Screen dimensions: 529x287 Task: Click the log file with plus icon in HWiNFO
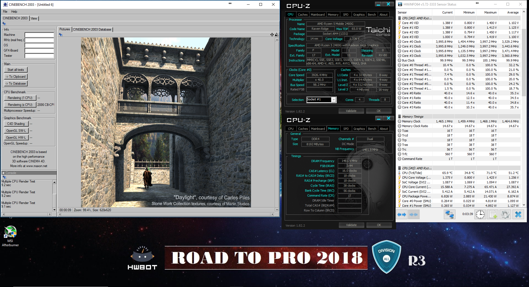click(493, 214)
